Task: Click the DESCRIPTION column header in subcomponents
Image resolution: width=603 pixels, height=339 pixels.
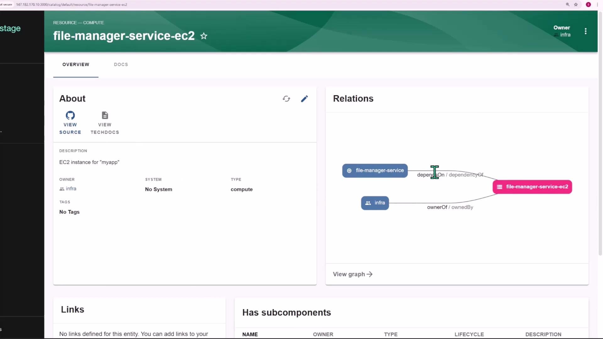Action: (x=543, y=334)
